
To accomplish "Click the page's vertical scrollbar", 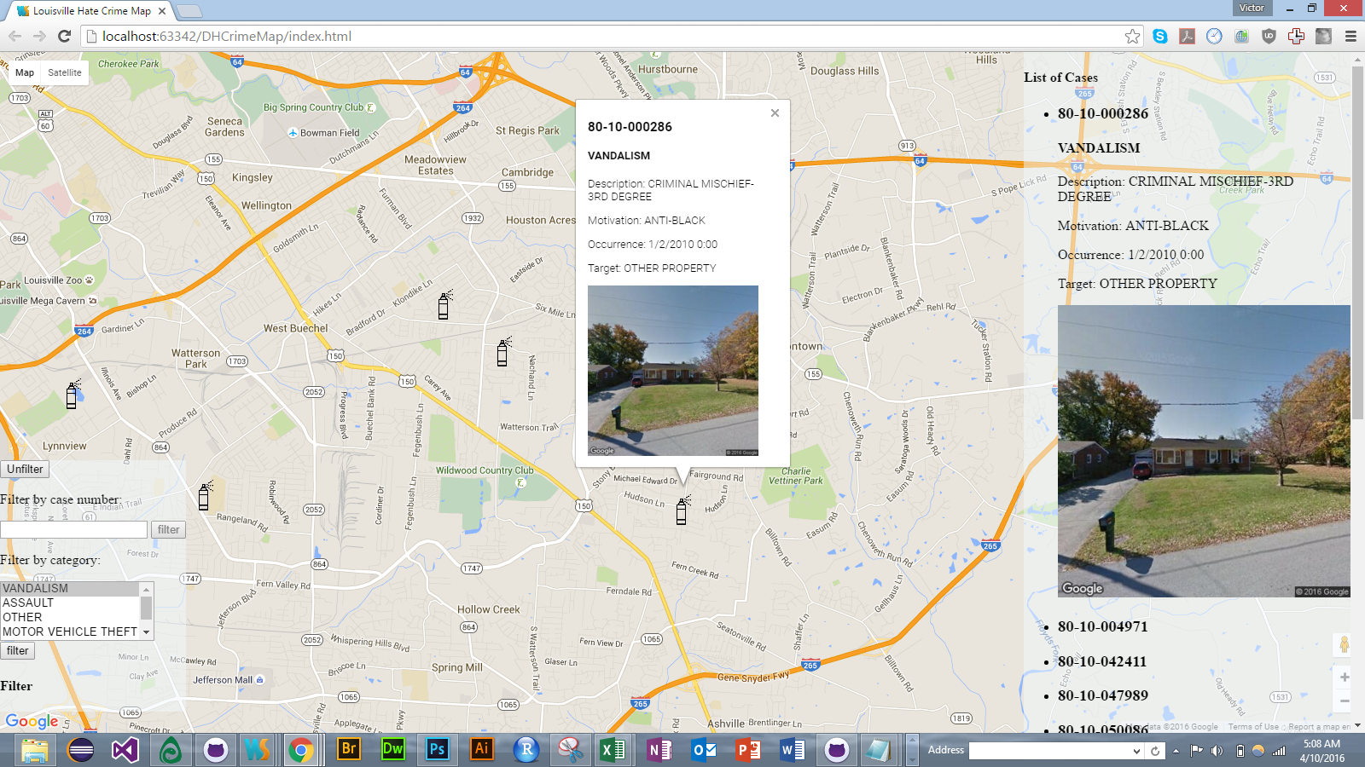I will (x=1357, y=243).
